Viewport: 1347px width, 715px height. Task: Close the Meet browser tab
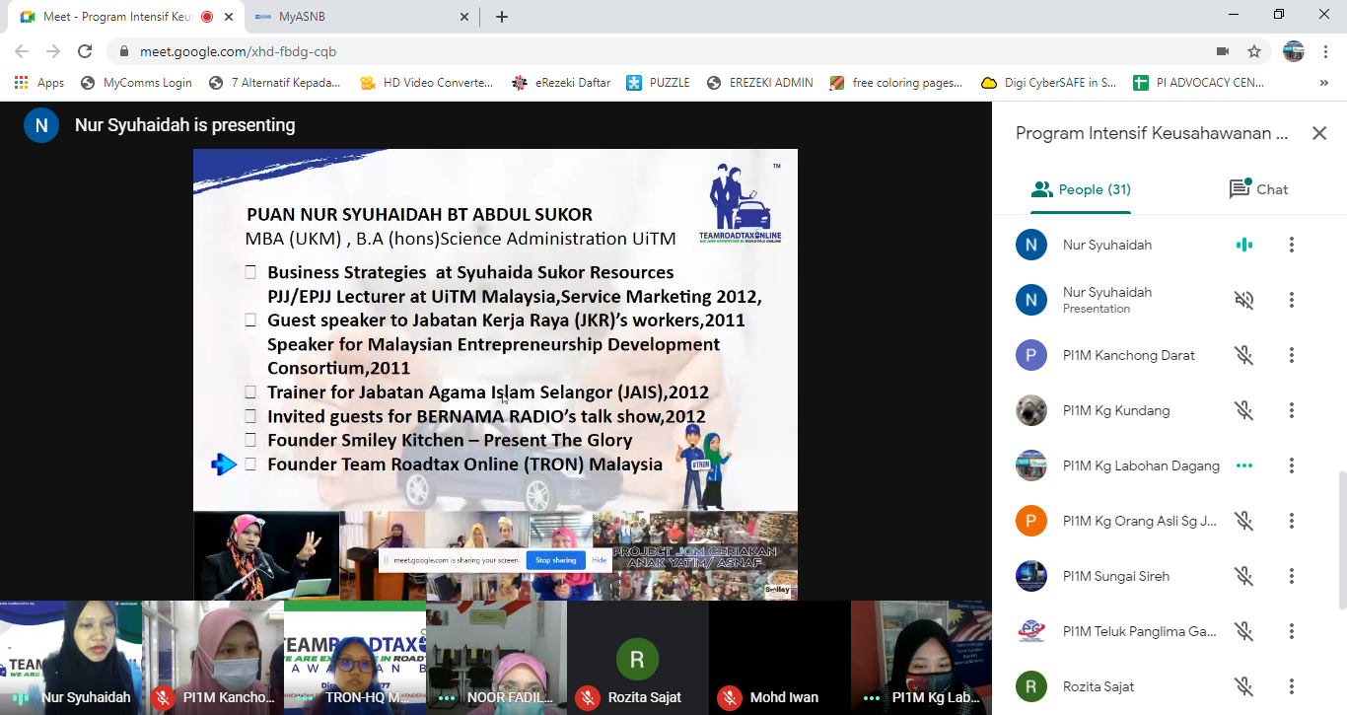coord(230,17)
